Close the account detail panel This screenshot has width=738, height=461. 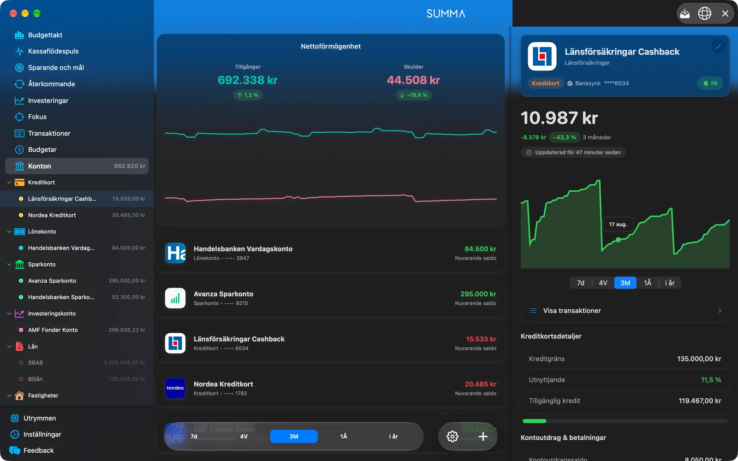coord(725,13)
